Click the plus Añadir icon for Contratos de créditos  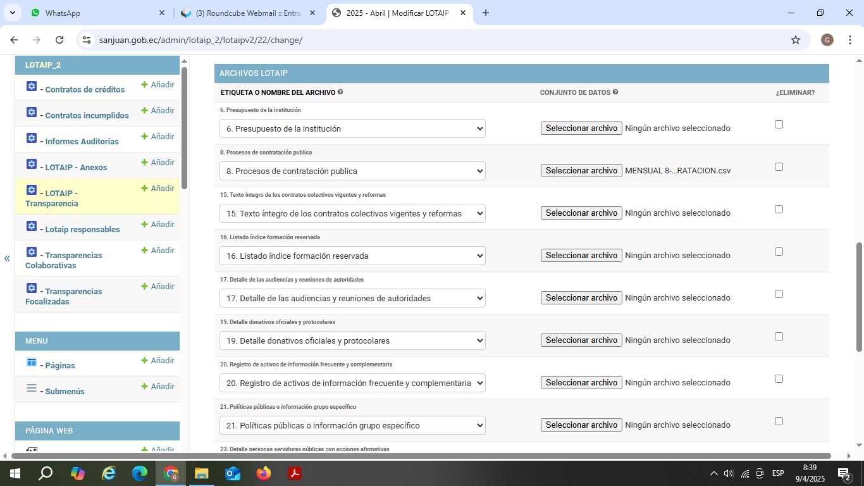coord(144,84)
